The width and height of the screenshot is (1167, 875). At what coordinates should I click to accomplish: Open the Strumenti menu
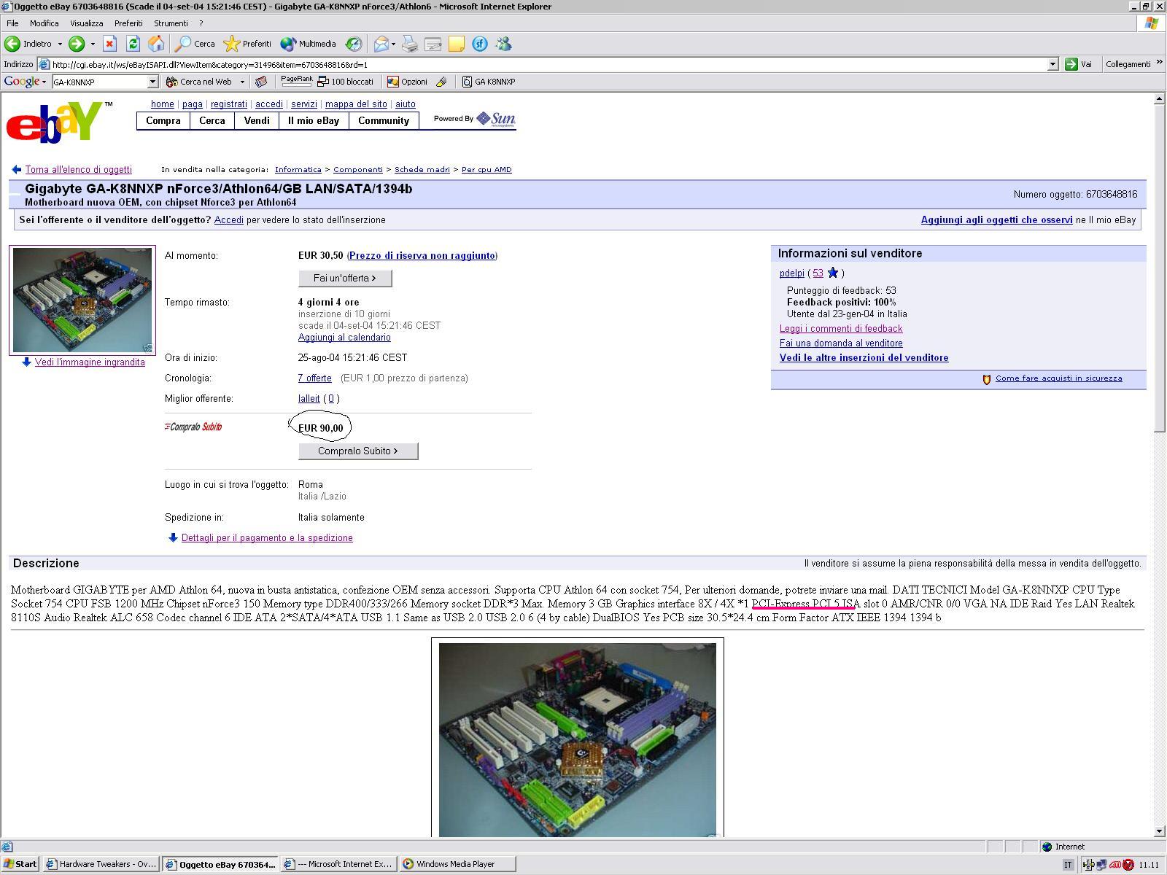click(171, 23)
